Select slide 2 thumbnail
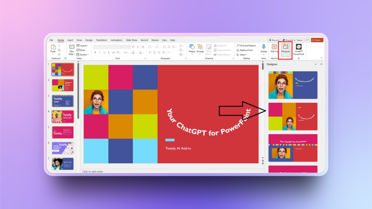Image resolution: width=372 pixels, height=209 pixels. (x=62, y=85)
